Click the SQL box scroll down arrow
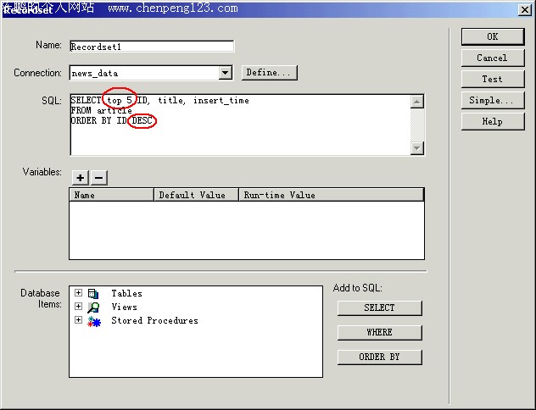 click(416, 148)
